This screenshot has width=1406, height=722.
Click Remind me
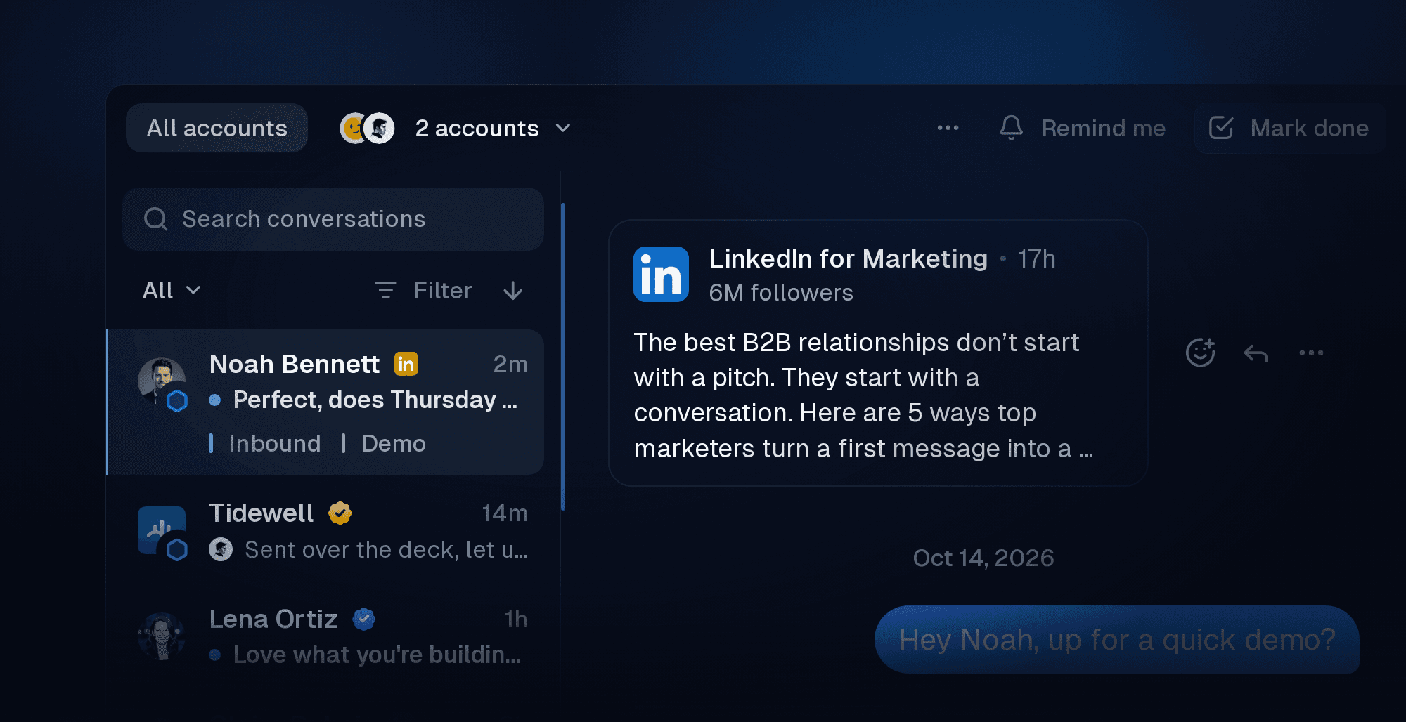[1103, 129]
